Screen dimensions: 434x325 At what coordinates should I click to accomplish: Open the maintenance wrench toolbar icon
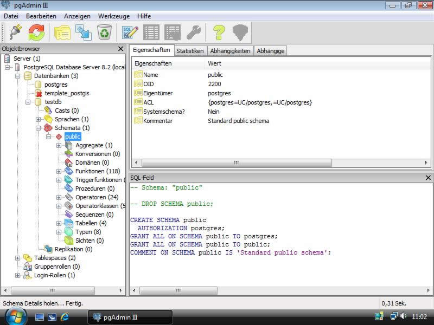click(194, 32)
